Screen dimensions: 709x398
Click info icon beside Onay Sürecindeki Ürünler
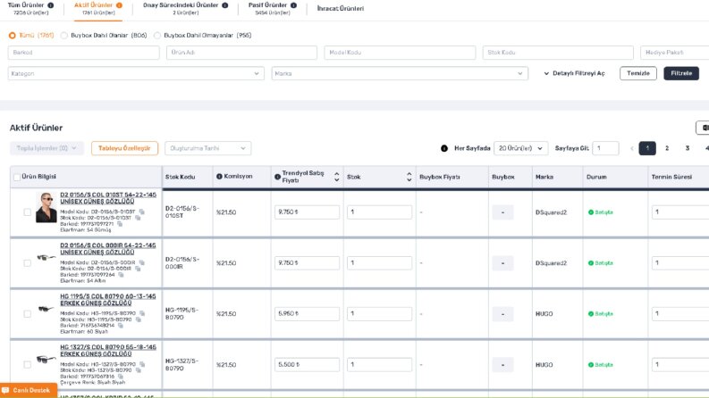pos(224,5)
